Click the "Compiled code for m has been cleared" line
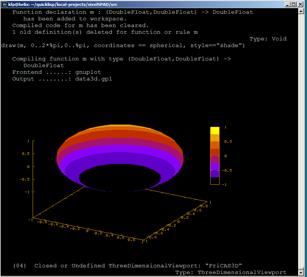 point(80,26)
